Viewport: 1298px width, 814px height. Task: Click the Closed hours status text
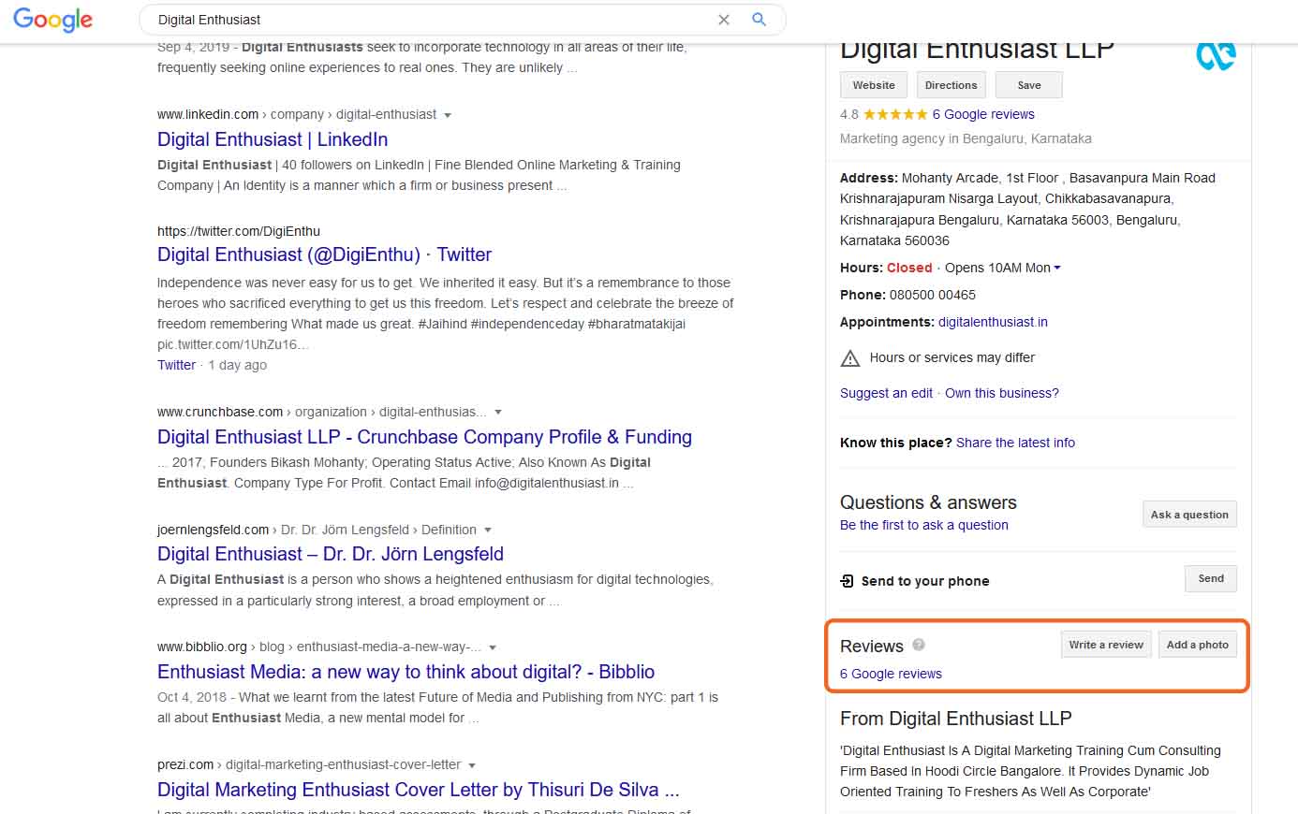(x=909, y=268)
